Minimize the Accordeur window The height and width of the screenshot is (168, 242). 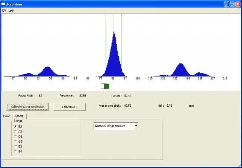[226, 4]
